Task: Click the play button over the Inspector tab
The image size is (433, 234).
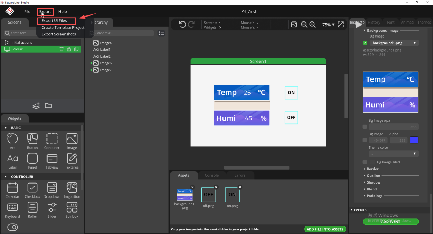Action: [358, 25]
